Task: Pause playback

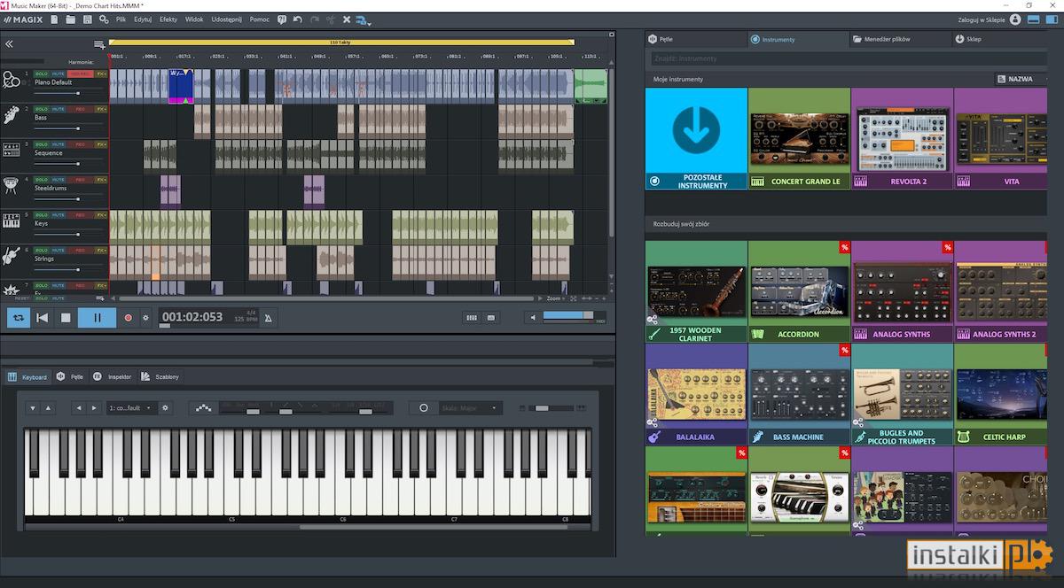Action: tap(98, 317)
